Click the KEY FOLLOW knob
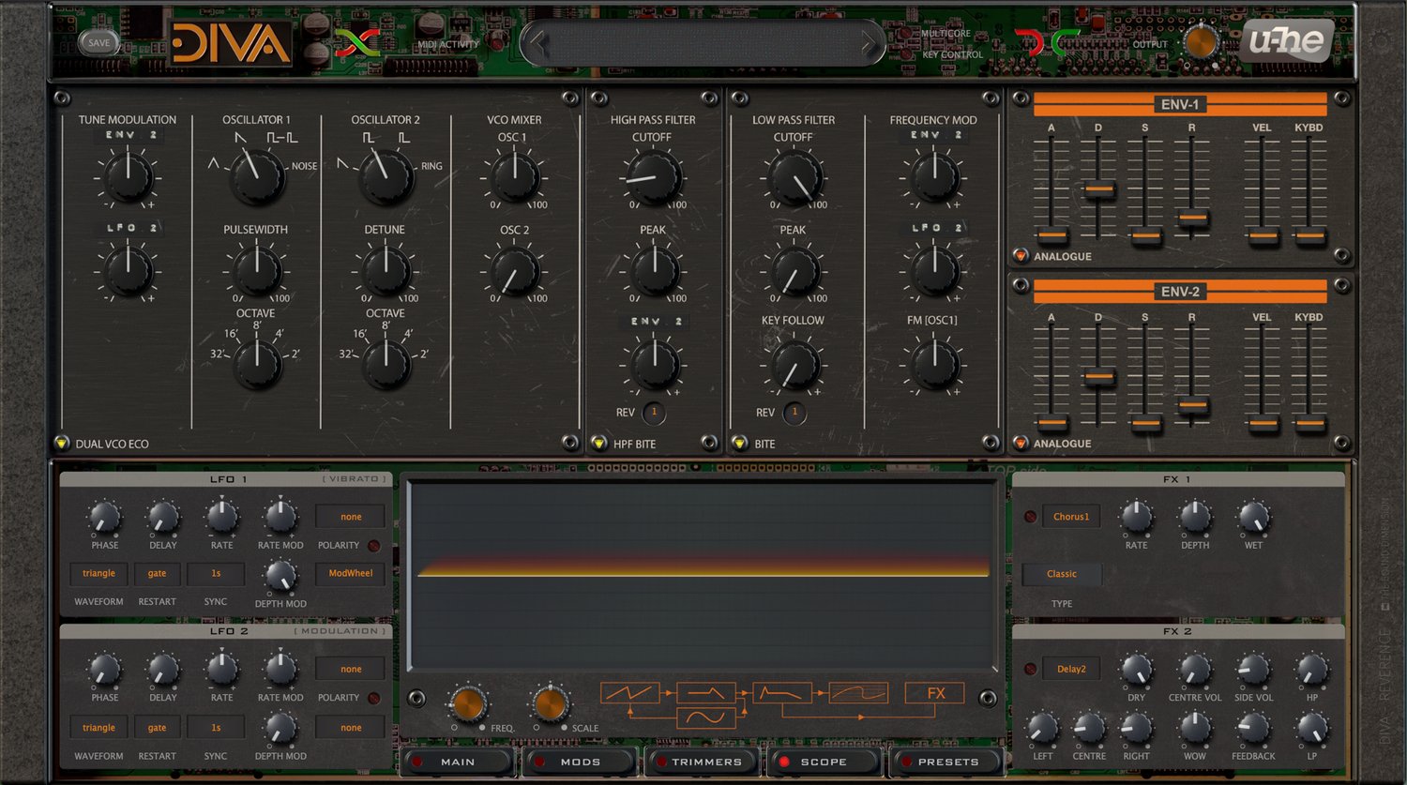The height and width of the screenshot is (785, 1407). click(794, 363)
